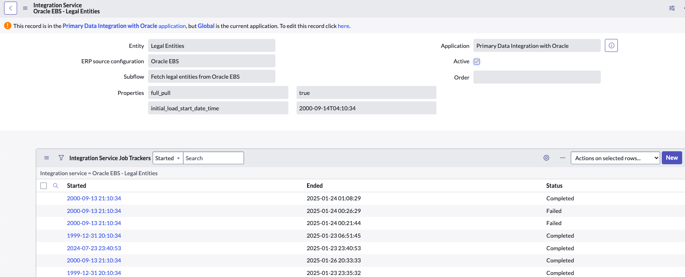
Task: Toggle the list filter funnel icon
Action: tap(61, 158)
